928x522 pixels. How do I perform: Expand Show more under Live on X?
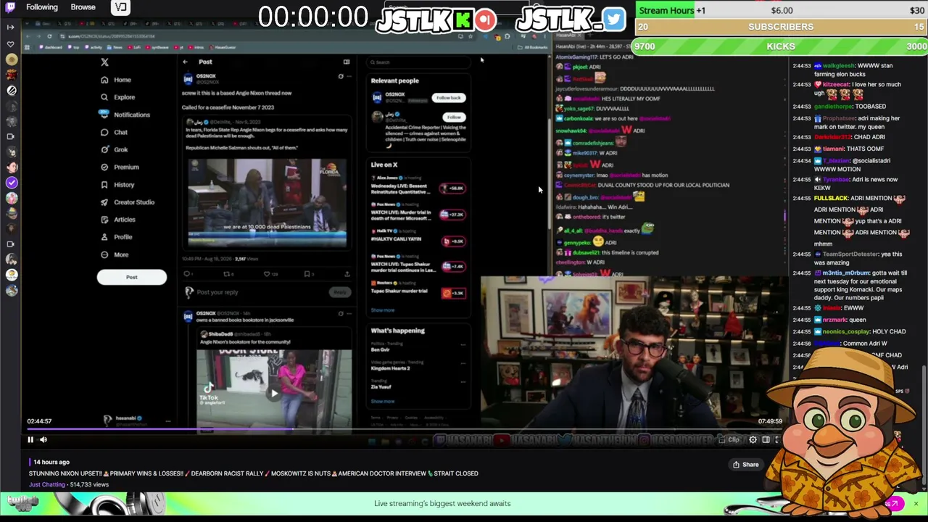[383, 310]
